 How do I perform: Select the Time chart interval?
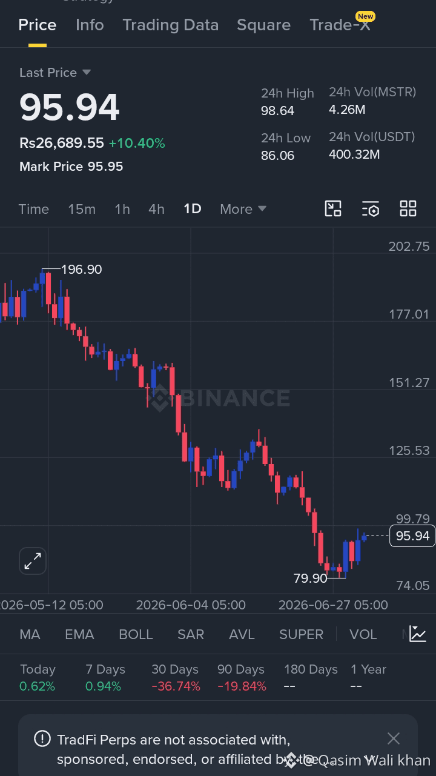click(33, 209)
